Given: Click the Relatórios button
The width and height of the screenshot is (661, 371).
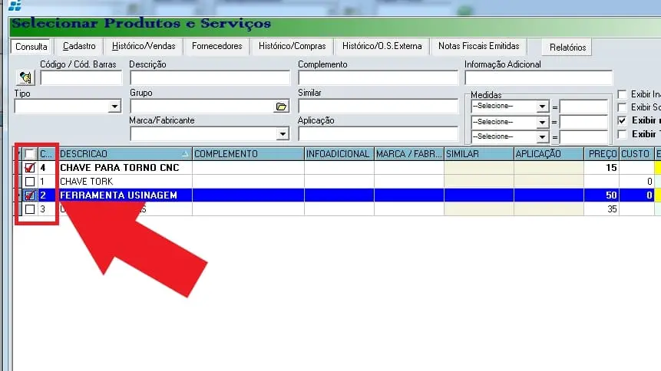Looking at the screenshot, I should 567,48.
